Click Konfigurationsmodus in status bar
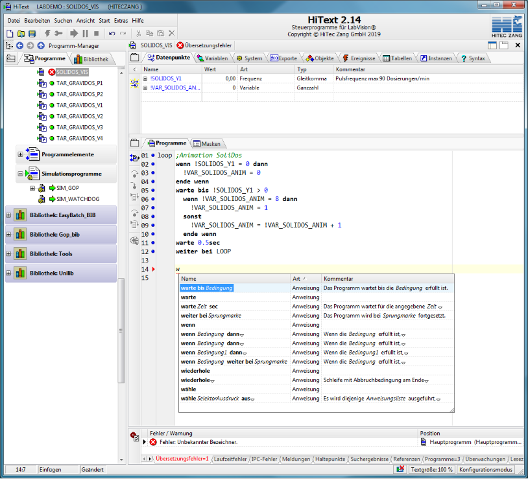The width and height of the screenshot is (528, 479). tap(486, 469)
